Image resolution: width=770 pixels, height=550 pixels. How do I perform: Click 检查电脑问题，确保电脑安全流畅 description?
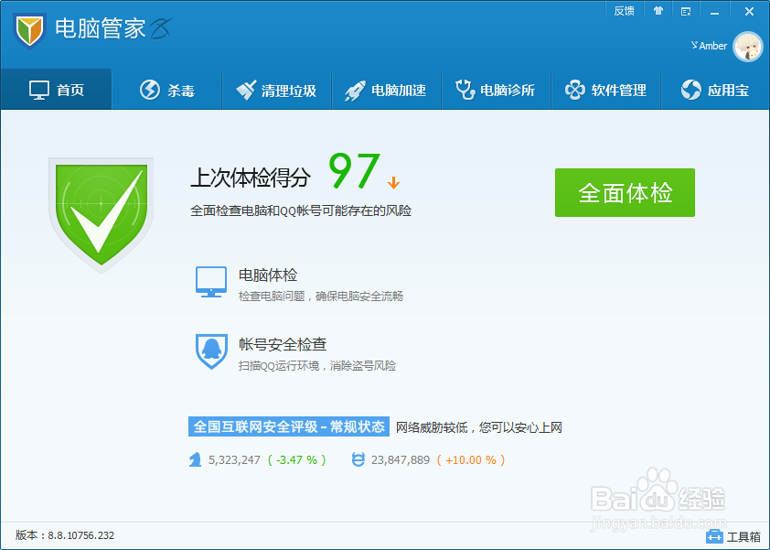321,296
